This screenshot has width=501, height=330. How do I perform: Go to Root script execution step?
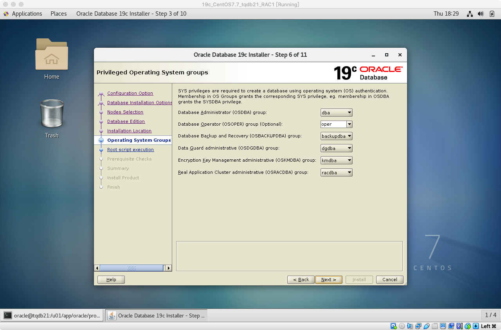130,150
